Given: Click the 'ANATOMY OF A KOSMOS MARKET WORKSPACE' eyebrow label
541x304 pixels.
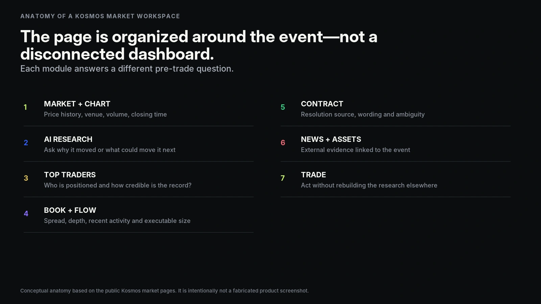Looking at the screenshot, I should 100,16.
